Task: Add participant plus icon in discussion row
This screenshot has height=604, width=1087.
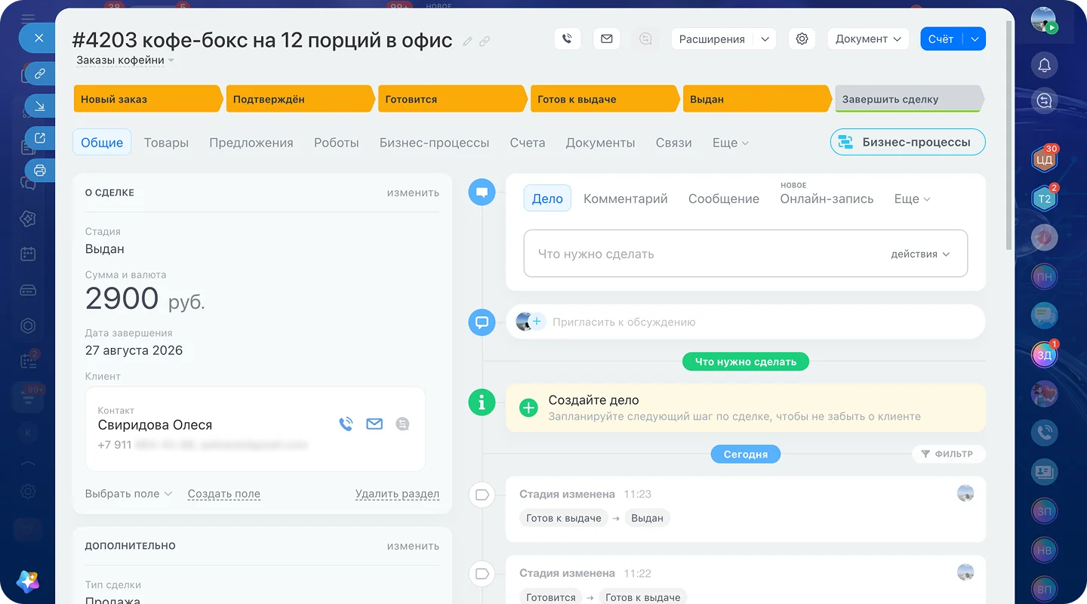Action: [x=537, y=322]
